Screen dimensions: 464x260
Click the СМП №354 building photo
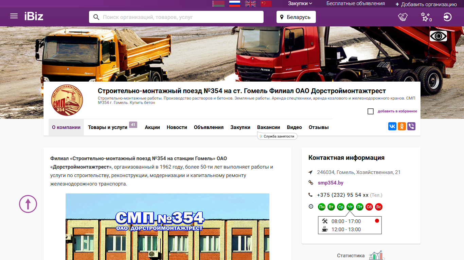pos(167,226)
